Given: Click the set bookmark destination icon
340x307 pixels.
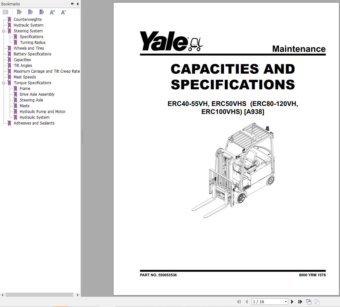Looking at the screenshot, I should [42, 12].
